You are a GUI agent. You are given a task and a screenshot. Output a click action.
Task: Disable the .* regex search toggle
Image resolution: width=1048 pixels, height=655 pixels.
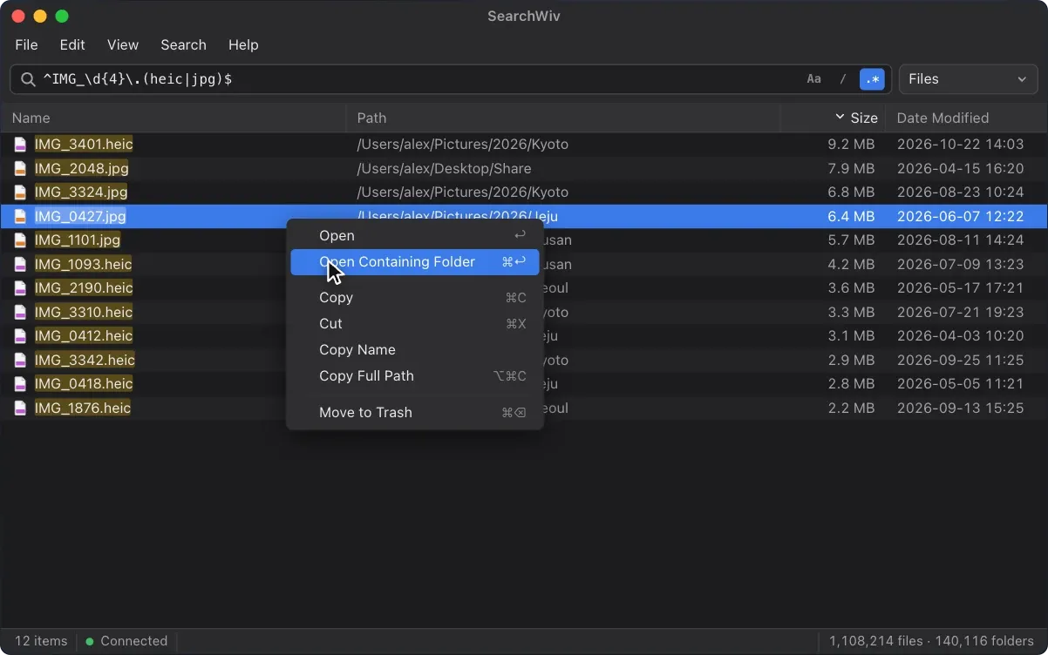coord(872,79)
